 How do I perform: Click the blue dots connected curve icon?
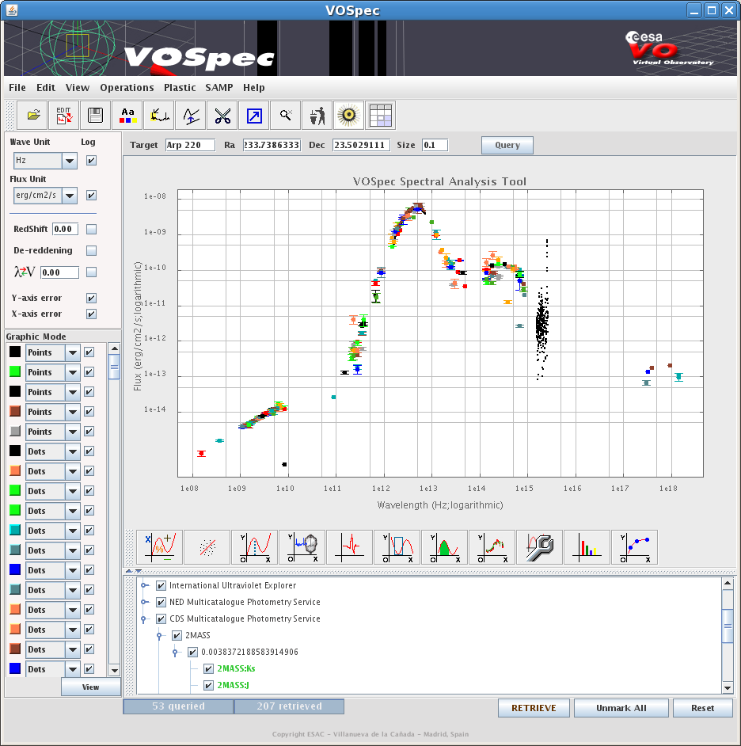(634, 547)
